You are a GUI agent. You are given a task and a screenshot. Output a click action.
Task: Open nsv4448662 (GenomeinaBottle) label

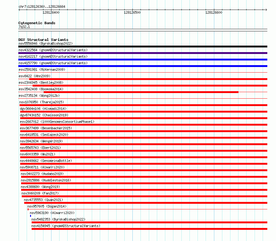click(46, 161)
